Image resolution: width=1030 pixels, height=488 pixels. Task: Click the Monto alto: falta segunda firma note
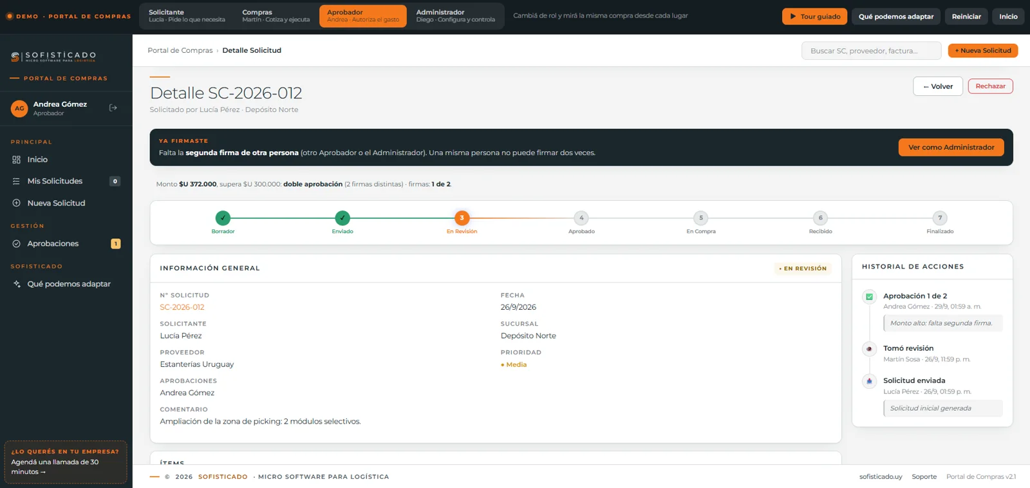coord(943,323)
